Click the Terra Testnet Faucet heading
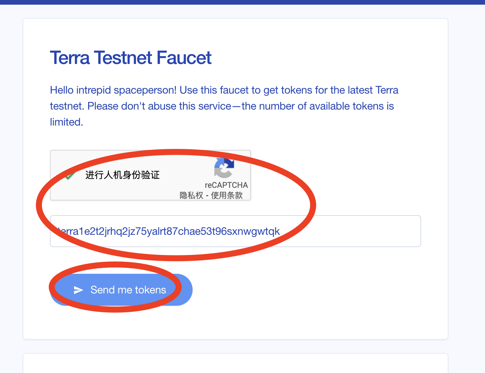This screenshot has height=373, width=485. click(x=130, y=58)
